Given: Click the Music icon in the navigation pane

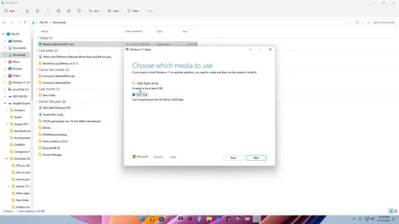Looking at the screenshot, I should click(10, 62).
